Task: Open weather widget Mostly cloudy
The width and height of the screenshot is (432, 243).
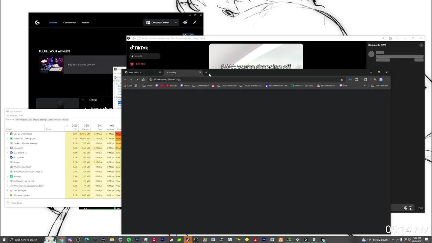Action: [x=375, y=240]
